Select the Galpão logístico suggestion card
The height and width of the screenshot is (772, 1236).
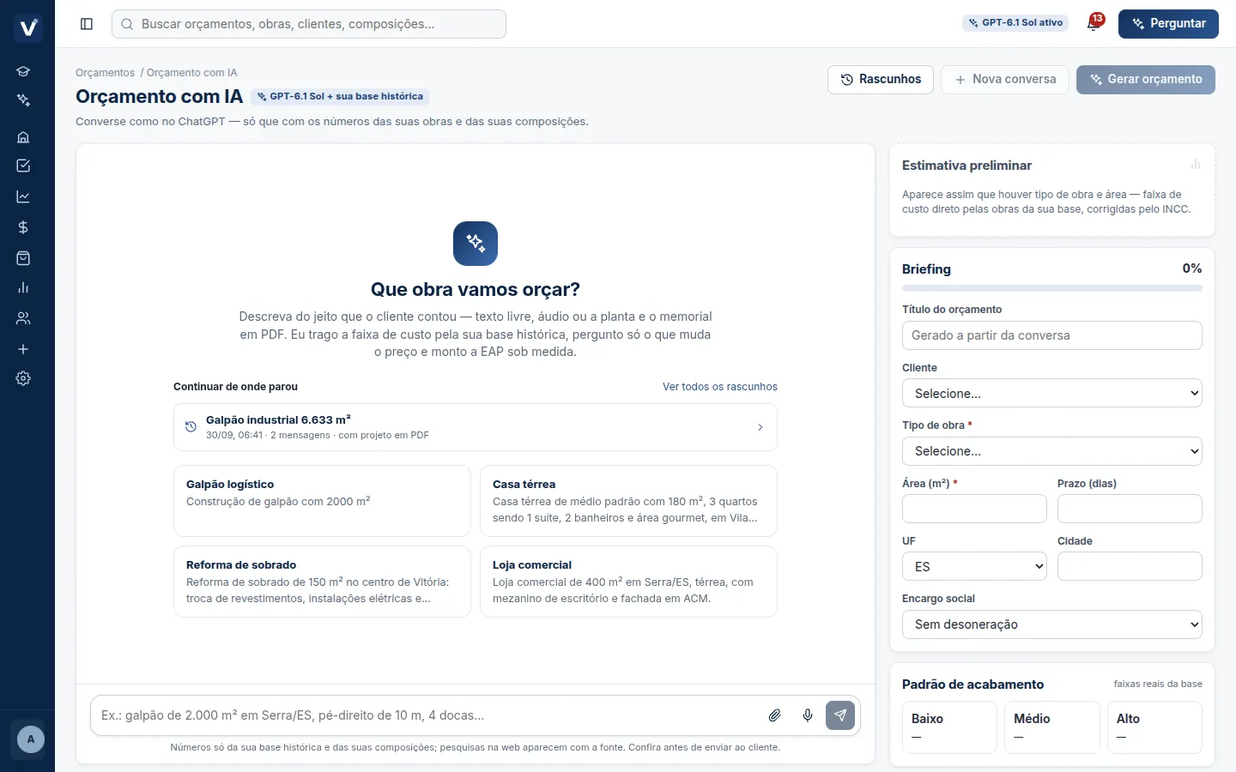322,501
